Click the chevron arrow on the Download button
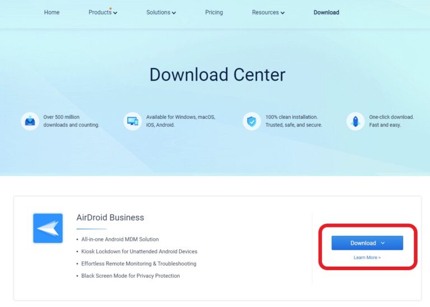This screenshot has width=430, height=307. (383, 243)
